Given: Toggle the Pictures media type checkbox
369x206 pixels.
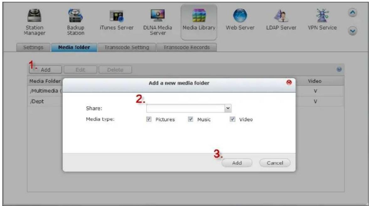Looking at the screenshot, I should 149,119.
